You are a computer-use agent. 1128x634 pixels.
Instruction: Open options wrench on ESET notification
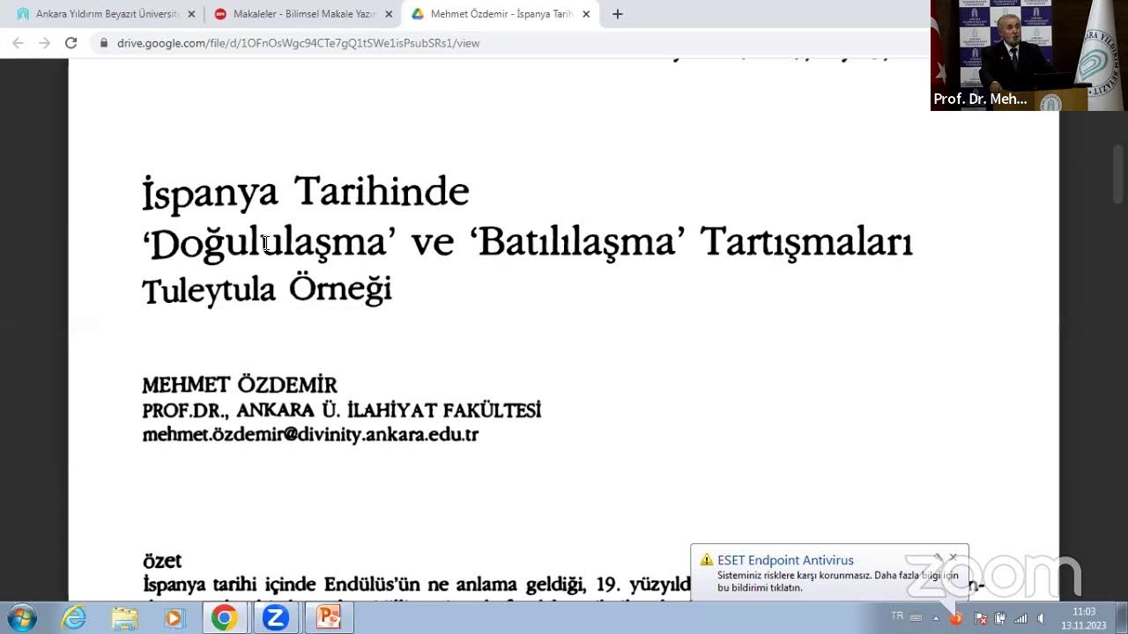[x=938, y=557]
